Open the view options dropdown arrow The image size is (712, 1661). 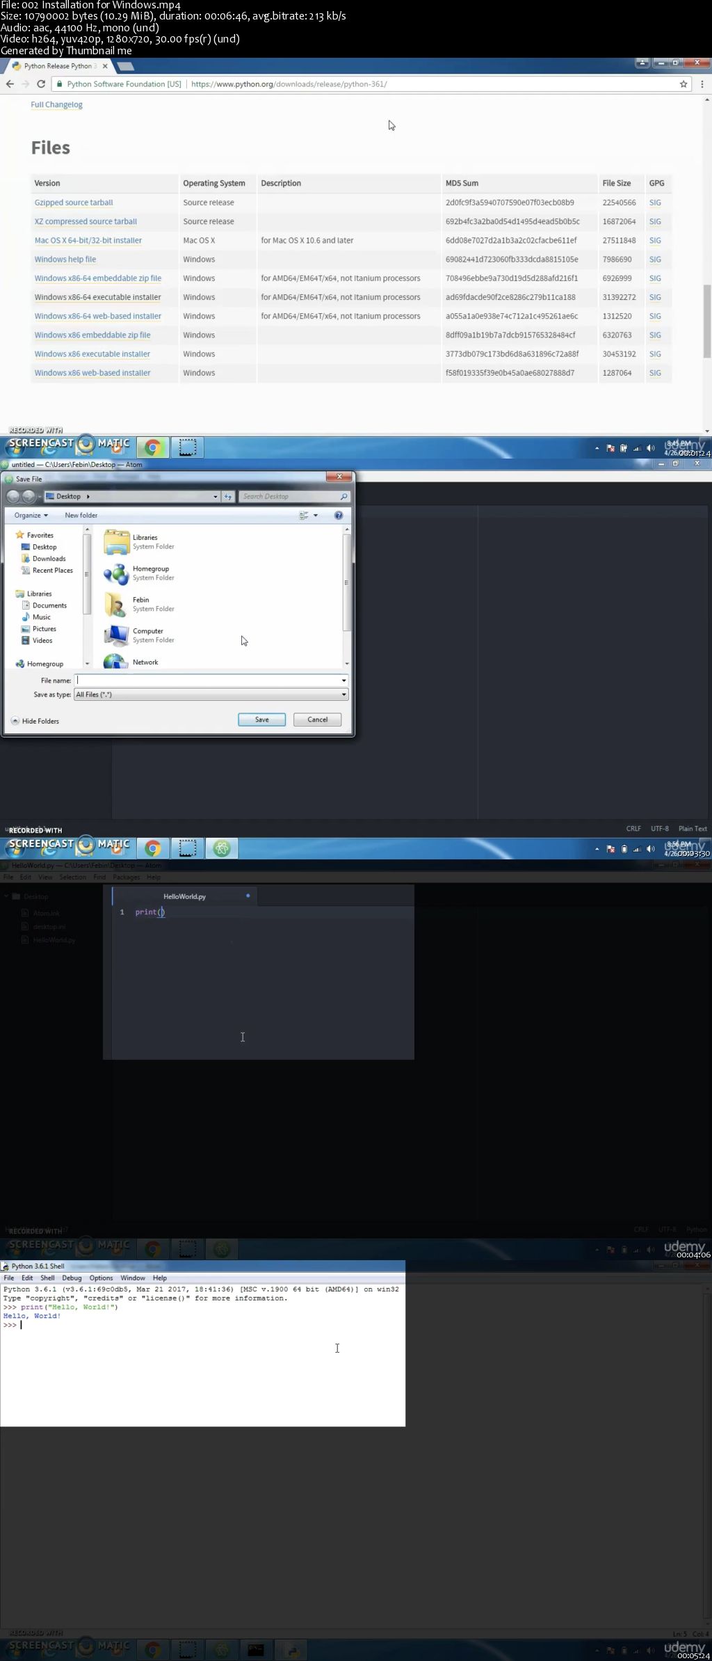(316, 516)
